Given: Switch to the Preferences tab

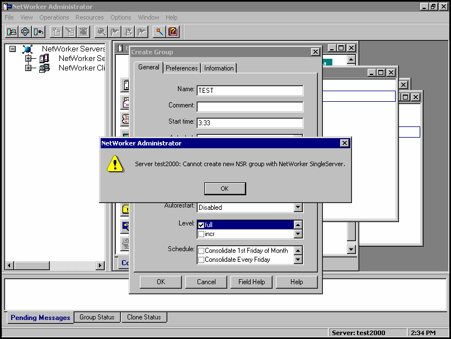Looking at the screenshot, I should 182,68.
